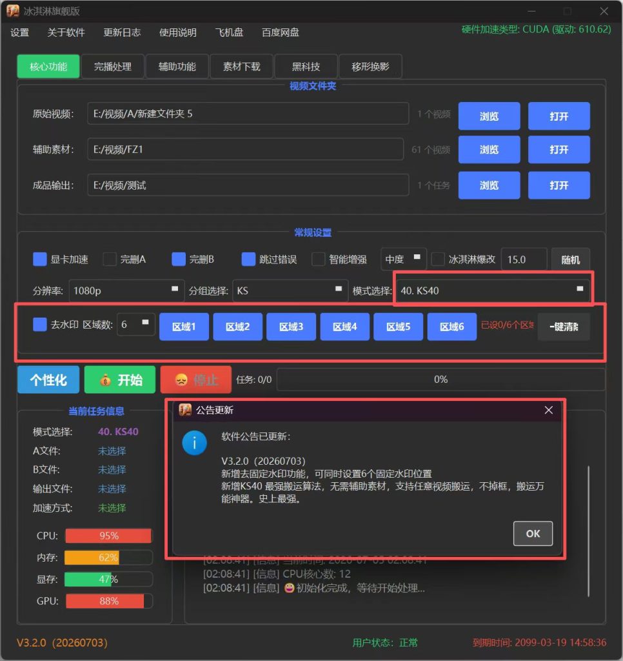Enable the 智能增强 checkbox
The width and height of the screenshot is (623, 661).
click(319, 259)
